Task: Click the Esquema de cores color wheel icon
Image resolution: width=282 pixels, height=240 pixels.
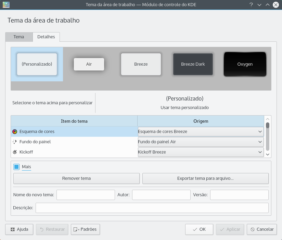Action: [15, 132]
